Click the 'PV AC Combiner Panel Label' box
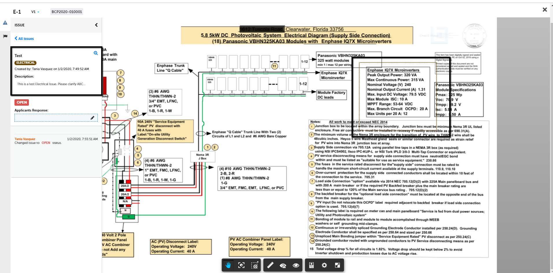This screenshot has width=553, height=273. 260,247
